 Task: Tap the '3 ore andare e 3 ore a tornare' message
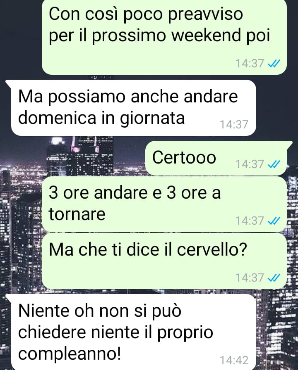(x=164, y=204)
